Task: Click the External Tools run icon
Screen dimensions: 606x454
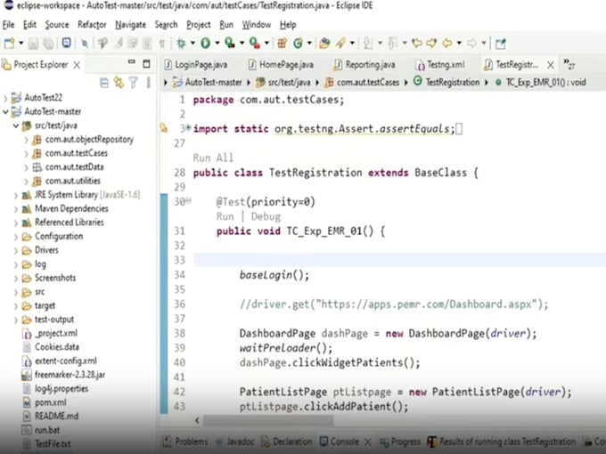Action: point(254,43)
